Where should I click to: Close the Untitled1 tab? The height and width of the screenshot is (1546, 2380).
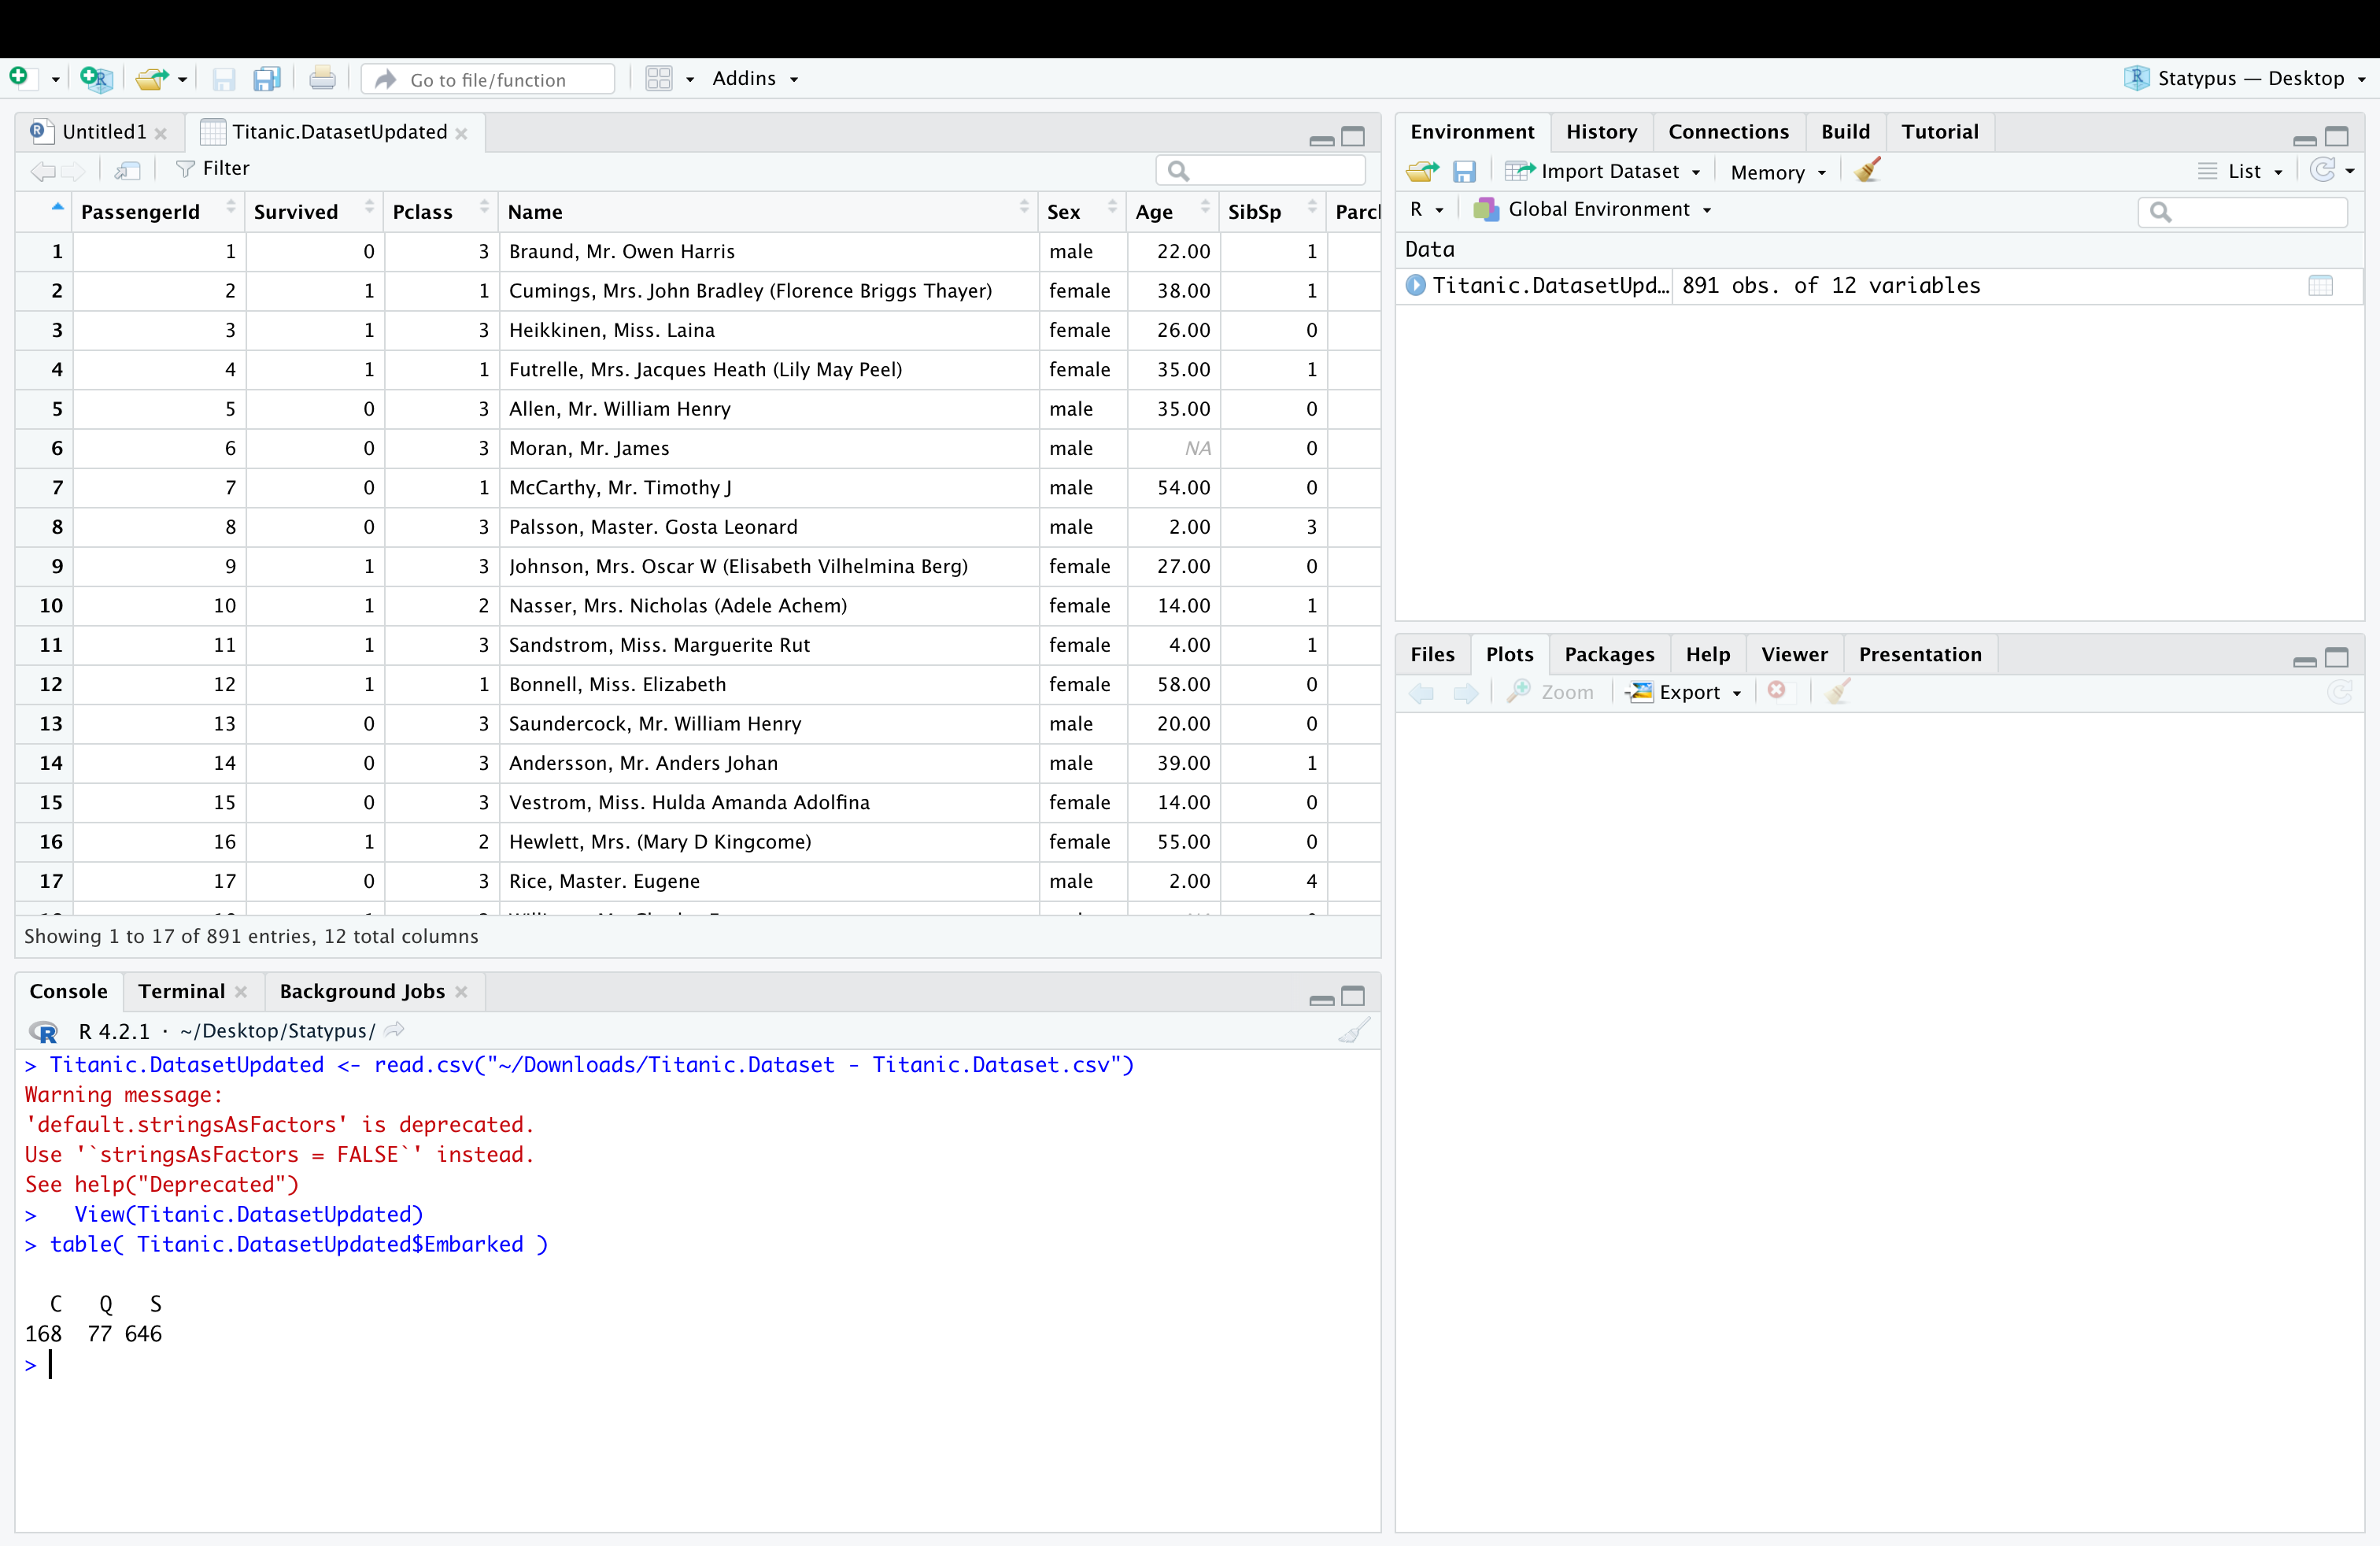tap(160, 134)
